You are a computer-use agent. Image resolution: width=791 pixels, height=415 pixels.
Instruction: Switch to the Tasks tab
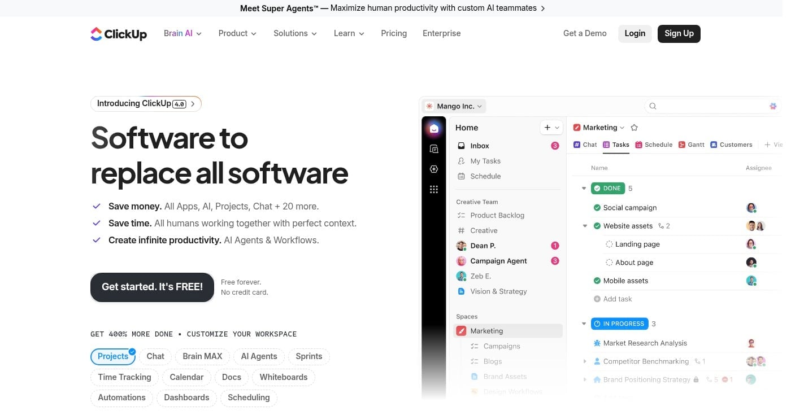(x=616, y=145)
